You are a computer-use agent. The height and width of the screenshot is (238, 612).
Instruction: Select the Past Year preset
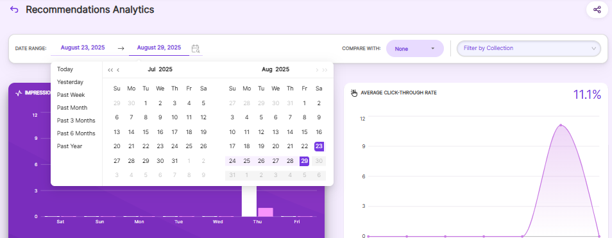click(69, 146)
